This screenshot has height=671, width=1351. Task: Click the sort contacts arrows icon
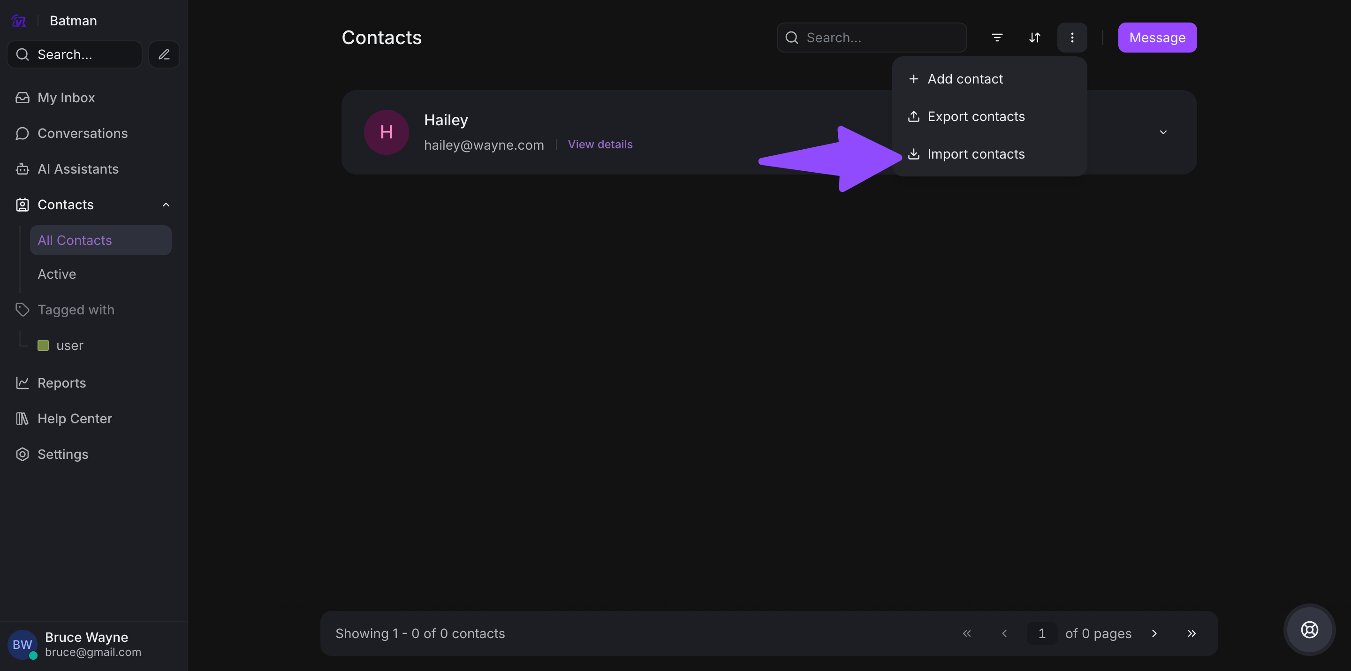coord(1034,38)
